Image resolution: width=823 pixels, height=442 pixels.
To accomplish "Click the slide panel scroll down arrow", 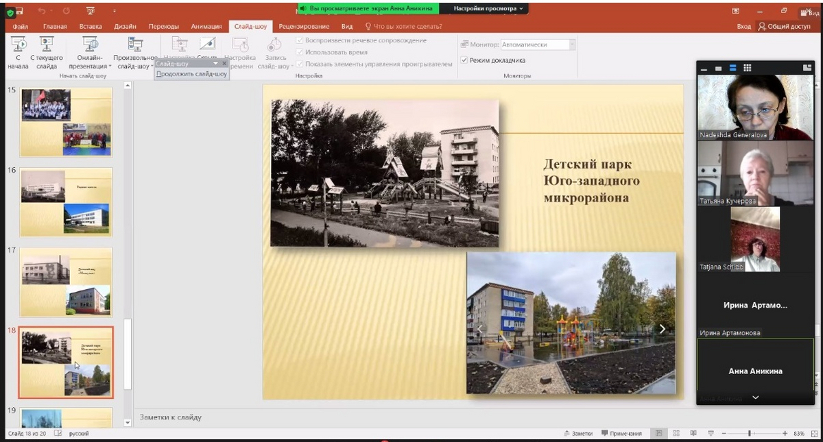I will 127,422.
